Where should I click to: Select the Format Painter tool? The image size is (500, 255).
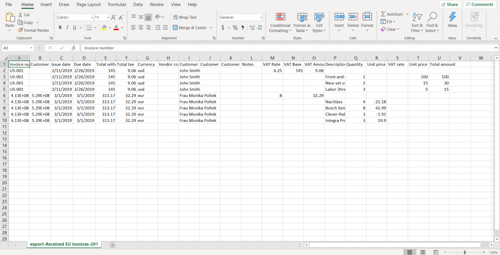(x=33, y=30)
